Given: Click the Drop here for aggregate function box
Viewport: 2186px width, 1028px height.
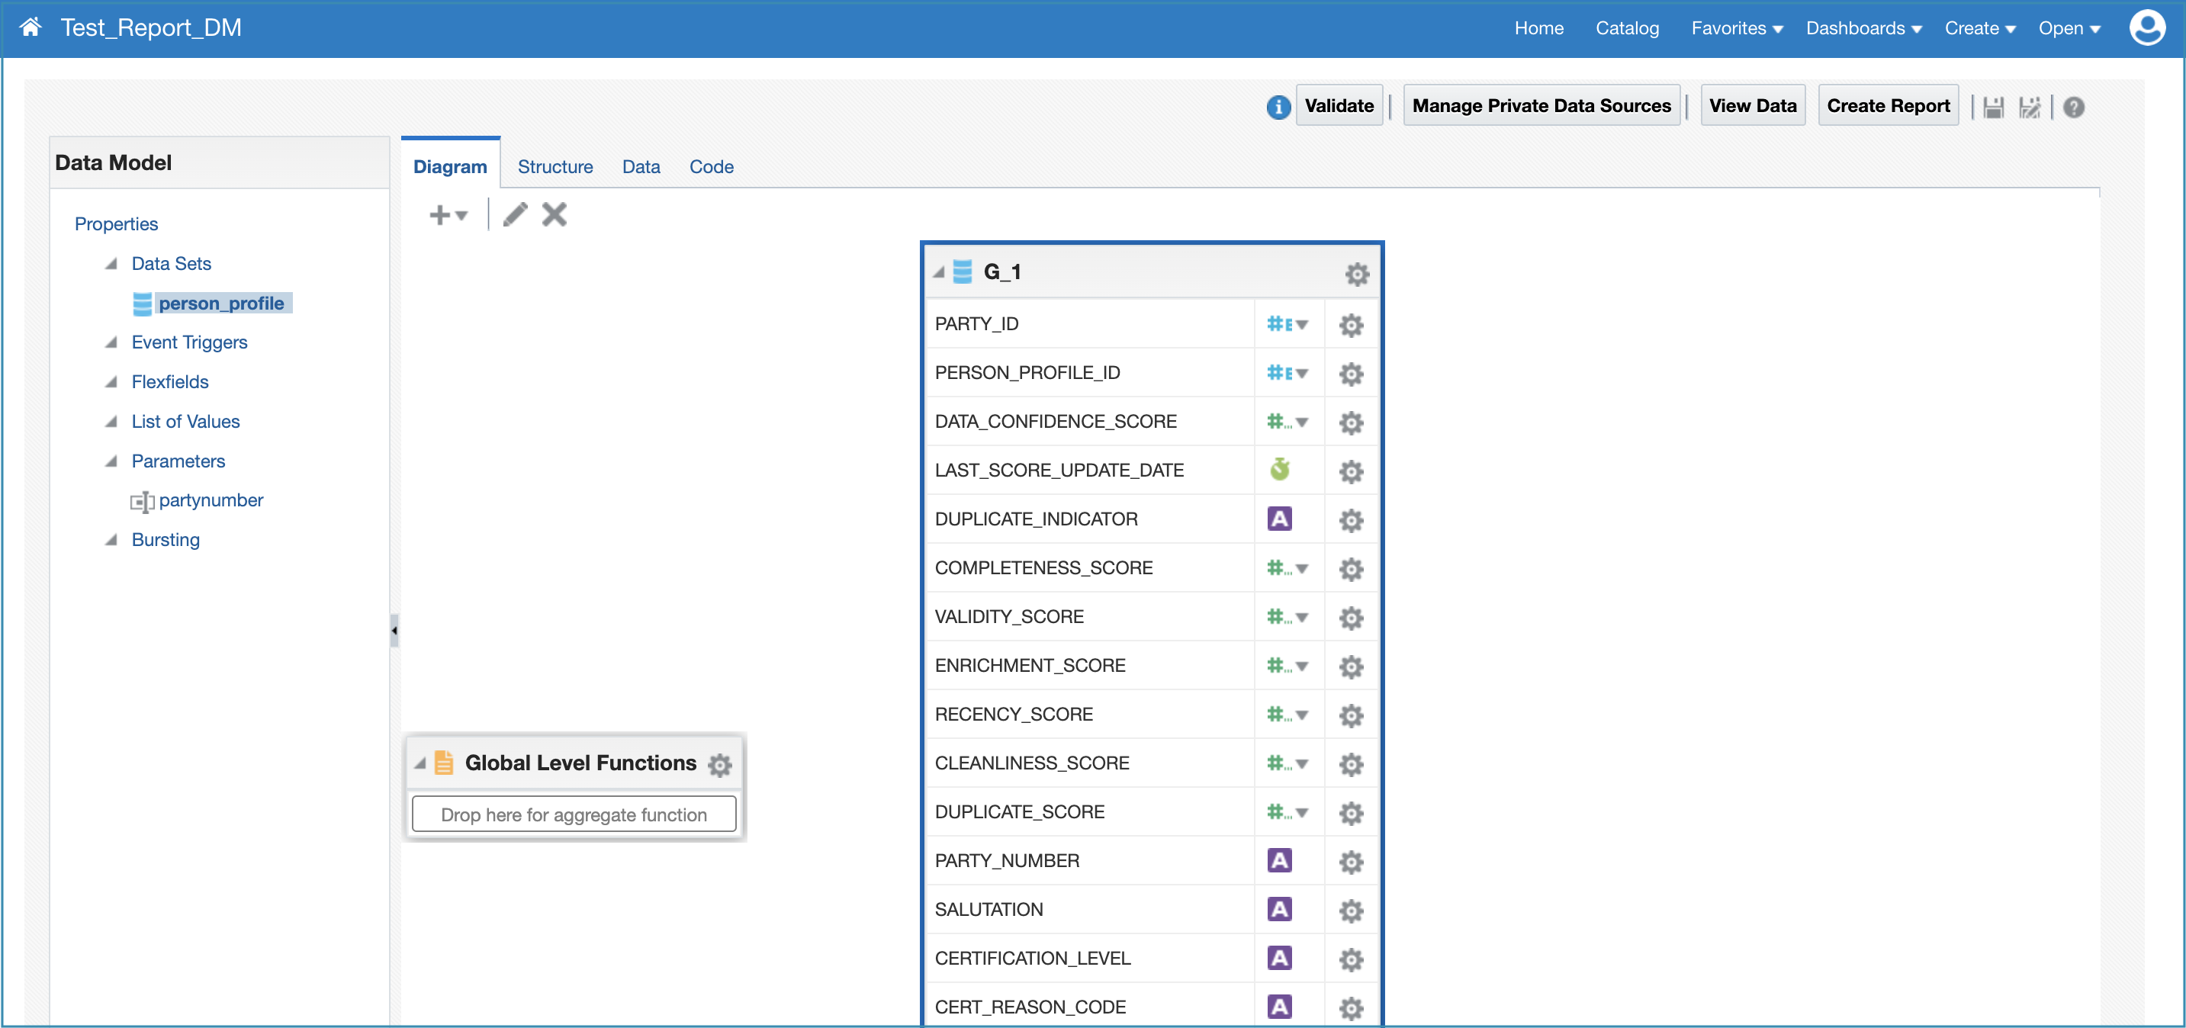Looking at the screenshot, I should [x=574, y=814].
